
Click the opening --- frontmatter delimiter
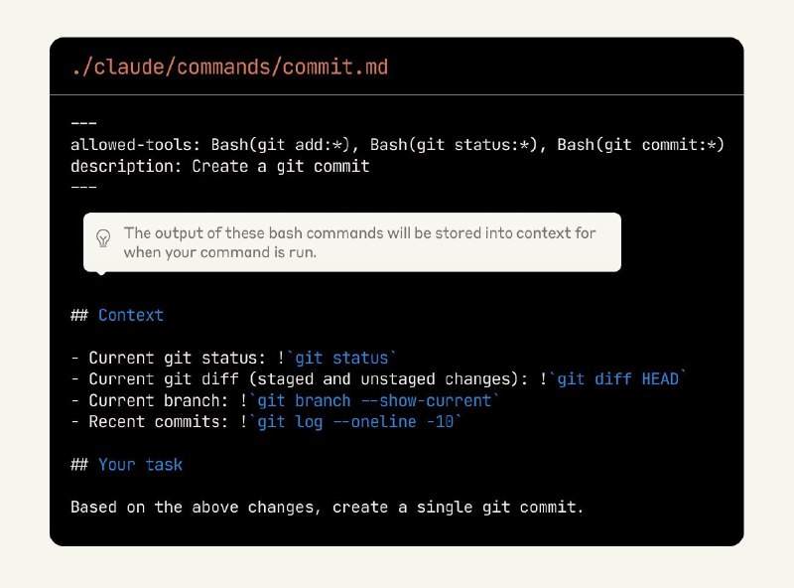coord(83,123)
